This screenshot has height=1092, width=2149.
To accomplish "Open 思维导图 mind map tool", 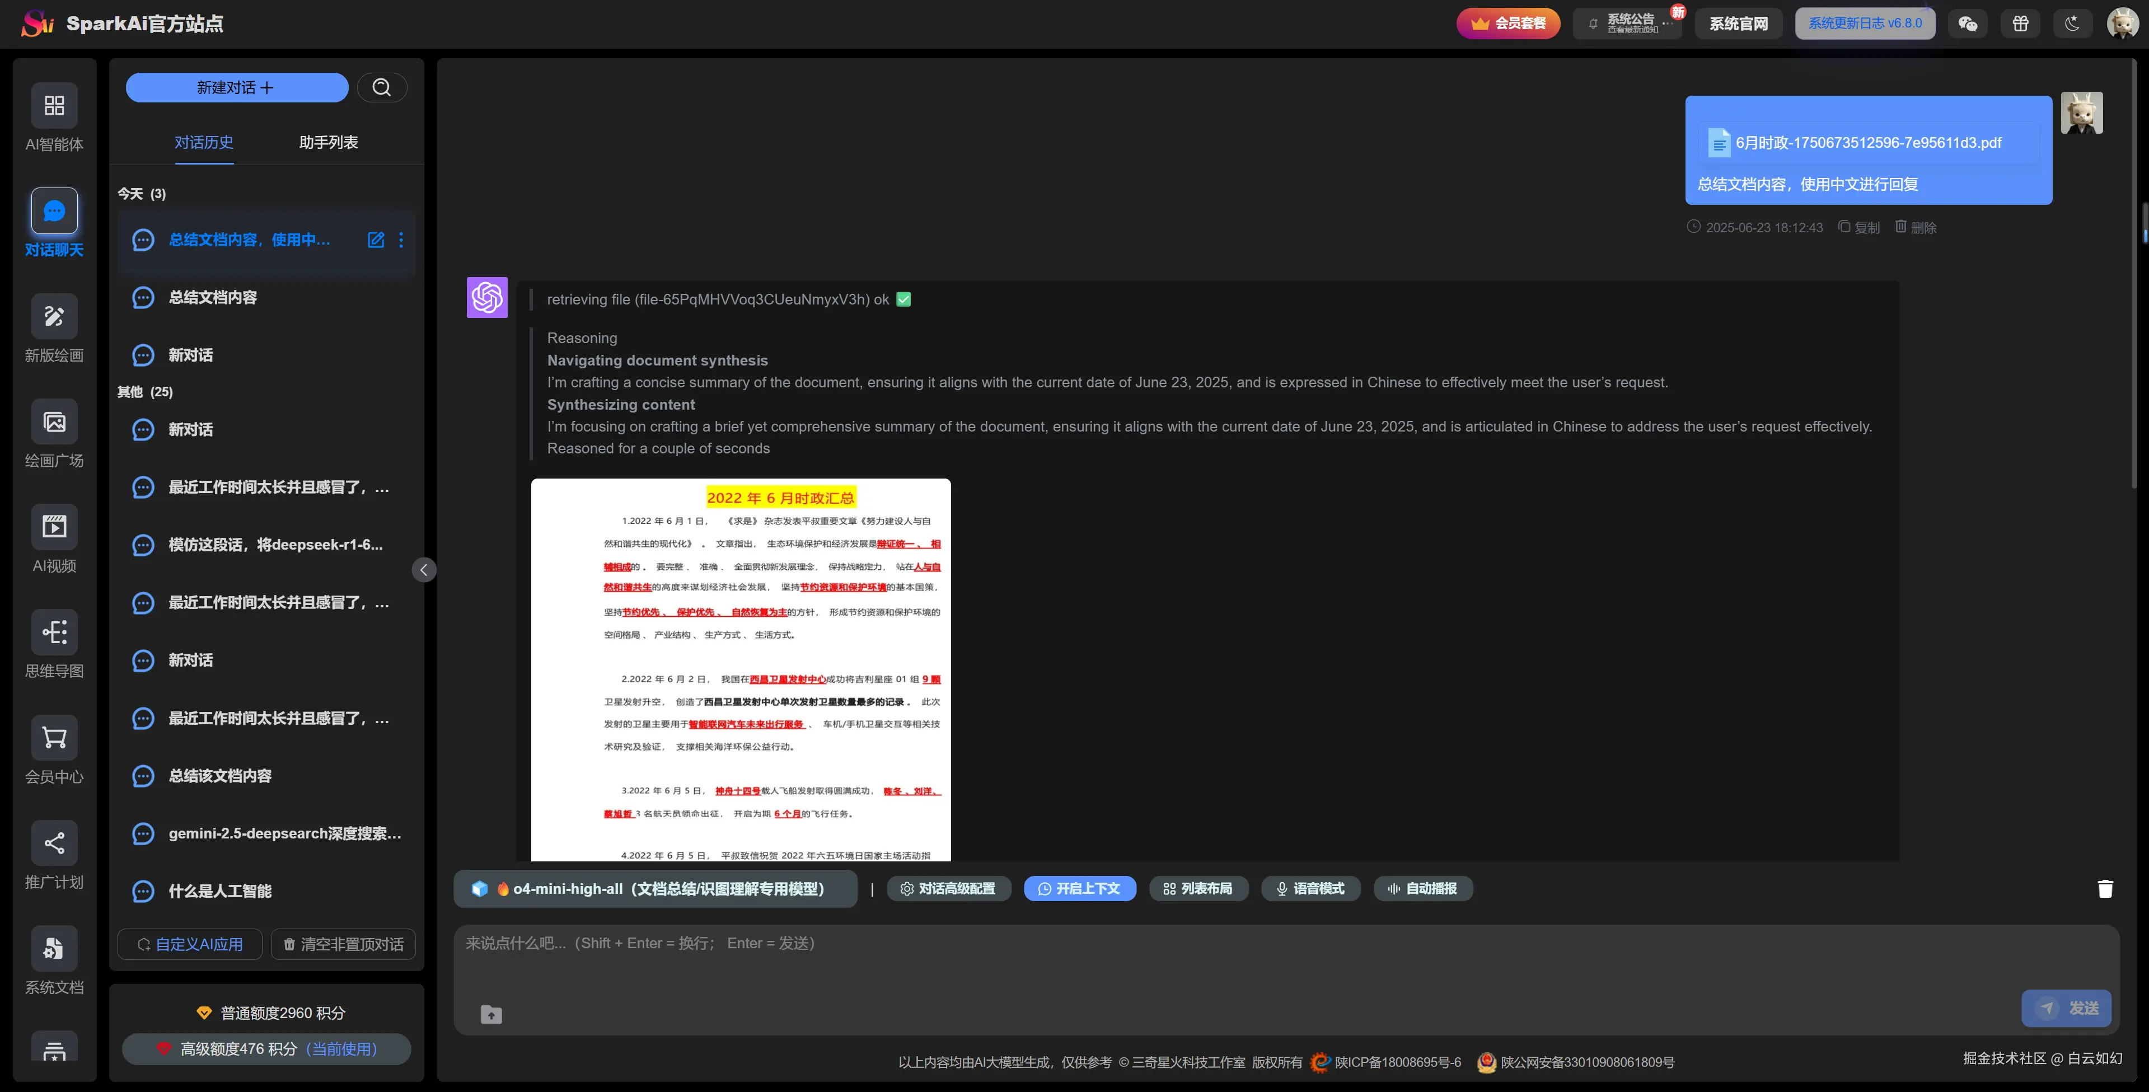I will 54,632.
